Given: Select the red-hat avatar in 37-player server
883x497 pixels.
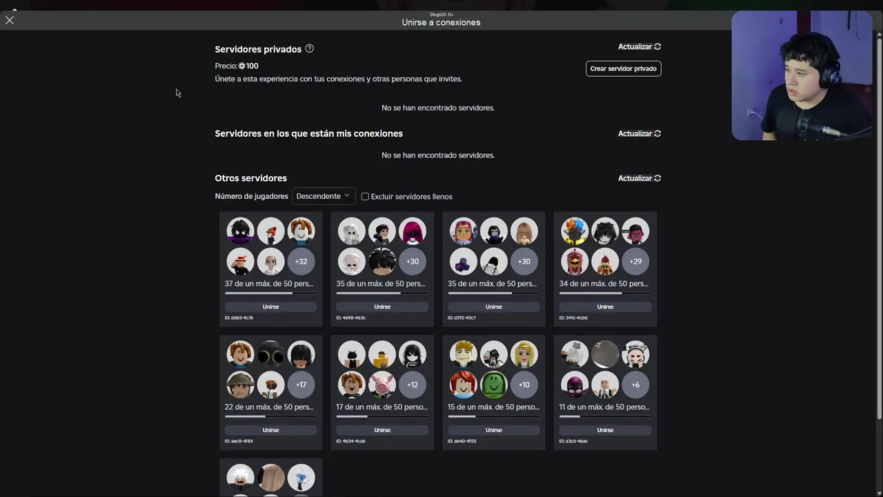Looking at the screenshot, I should coord(240,262).
